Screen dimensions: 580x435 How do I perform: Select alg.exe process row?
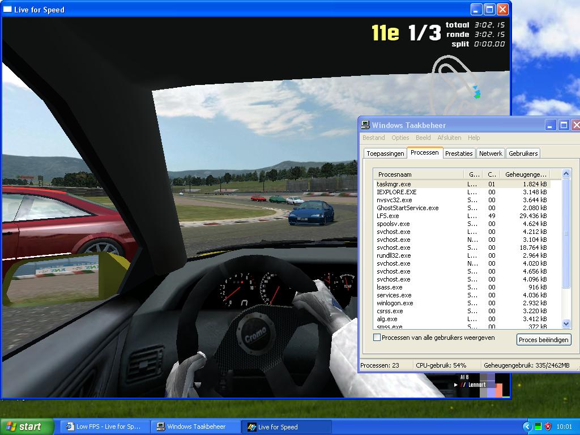(x=462, y=319)
